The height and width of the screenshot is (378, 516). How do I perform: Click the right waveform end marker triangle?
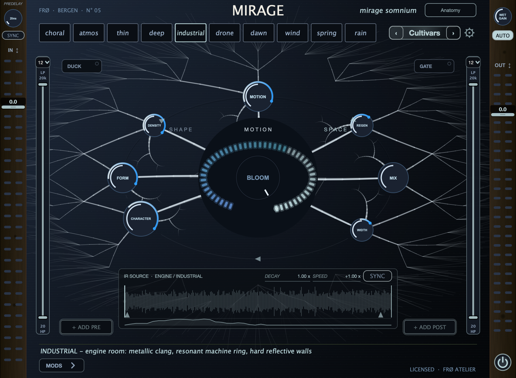381,314
